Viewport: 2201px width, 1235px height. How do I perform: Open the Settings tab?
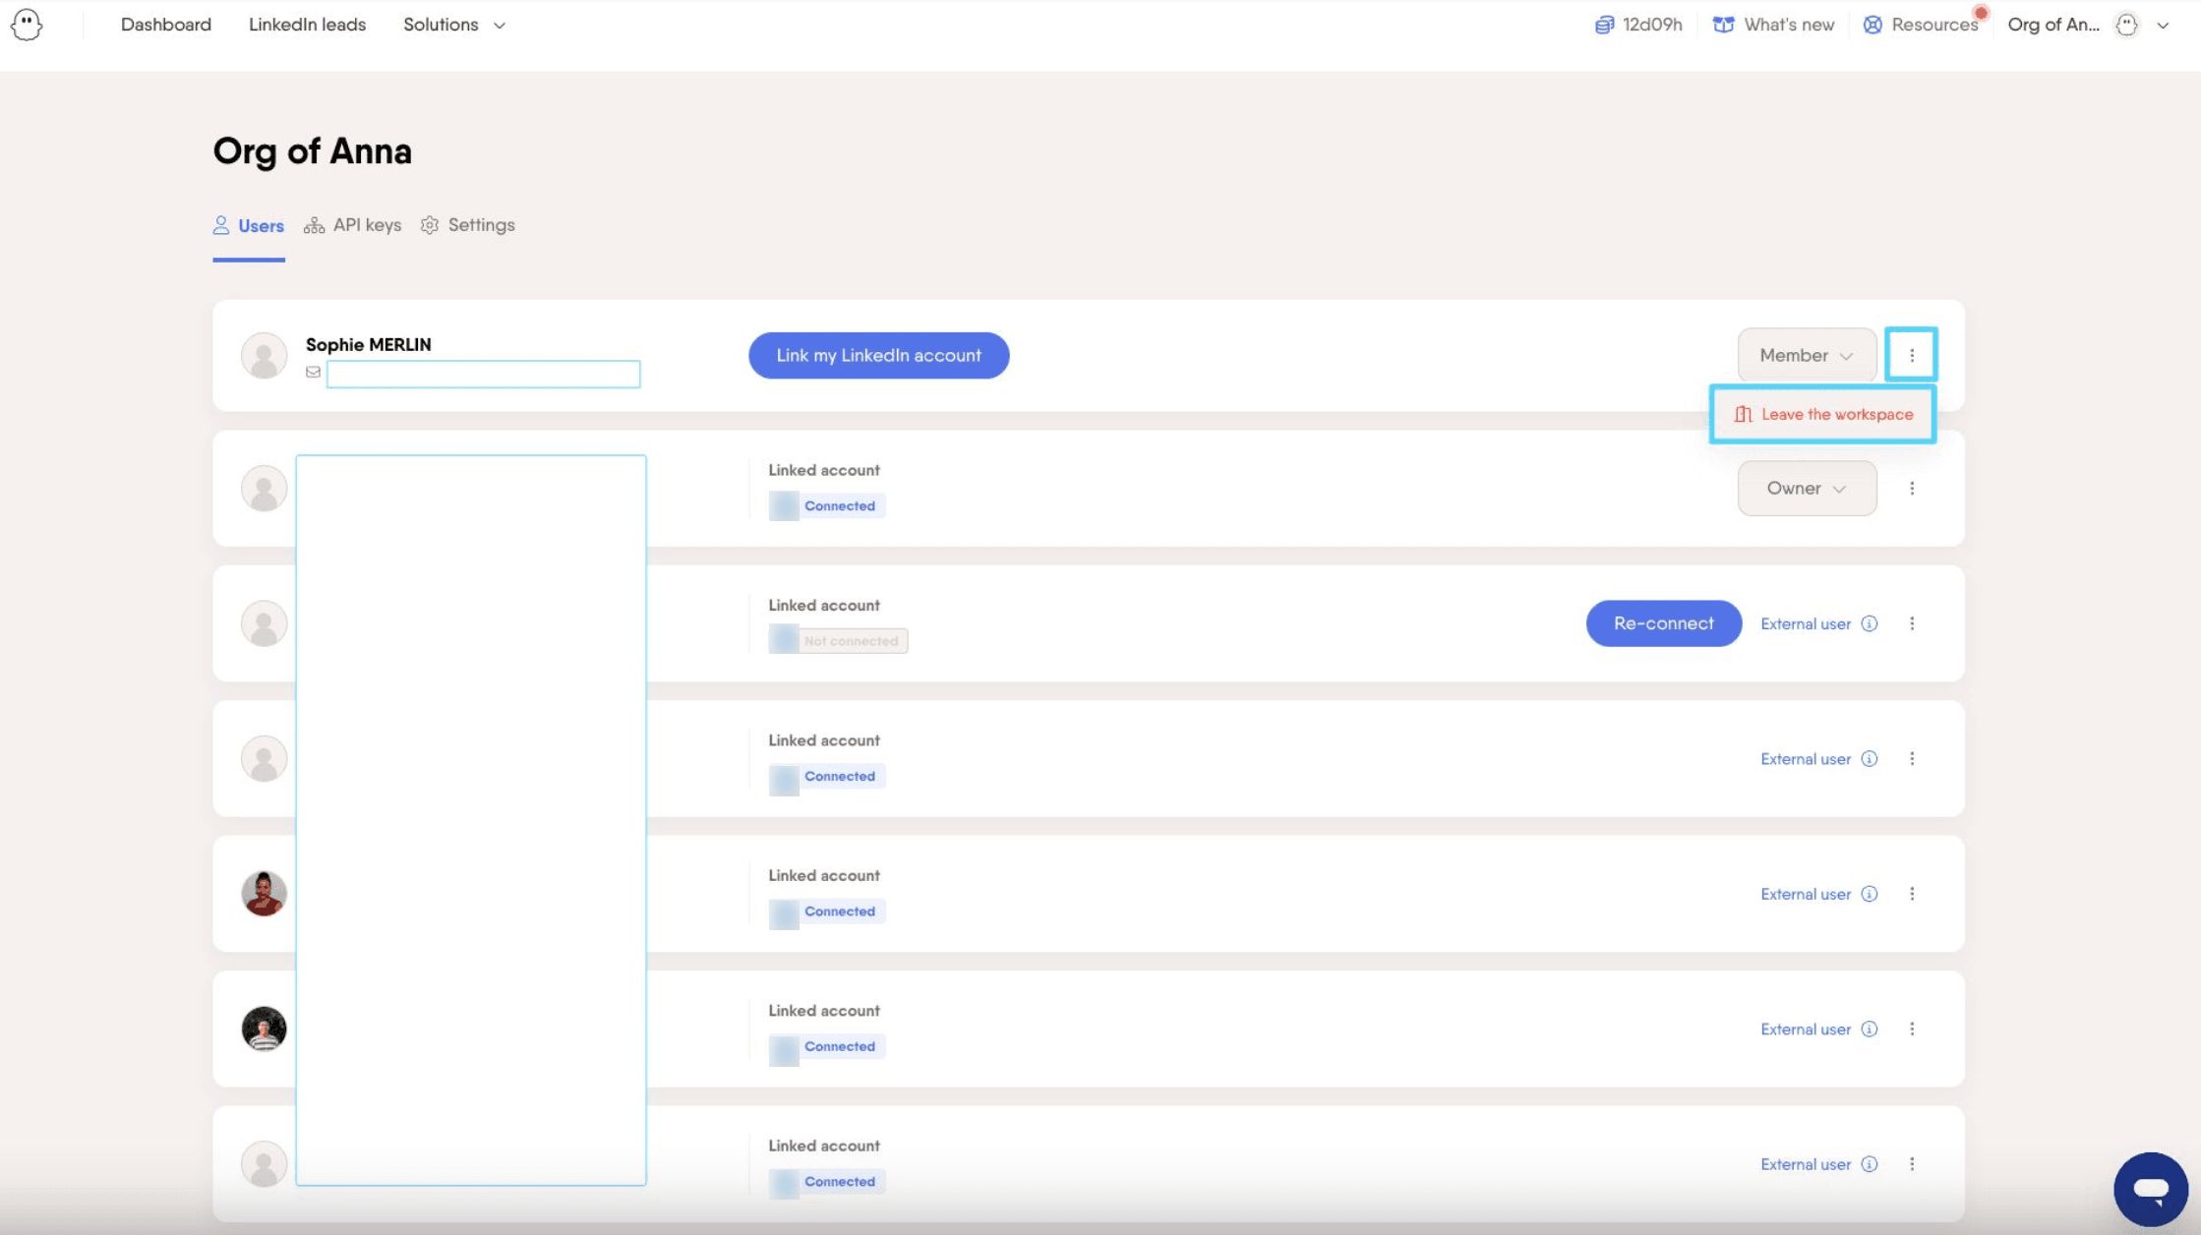click(x=467, y=225)
